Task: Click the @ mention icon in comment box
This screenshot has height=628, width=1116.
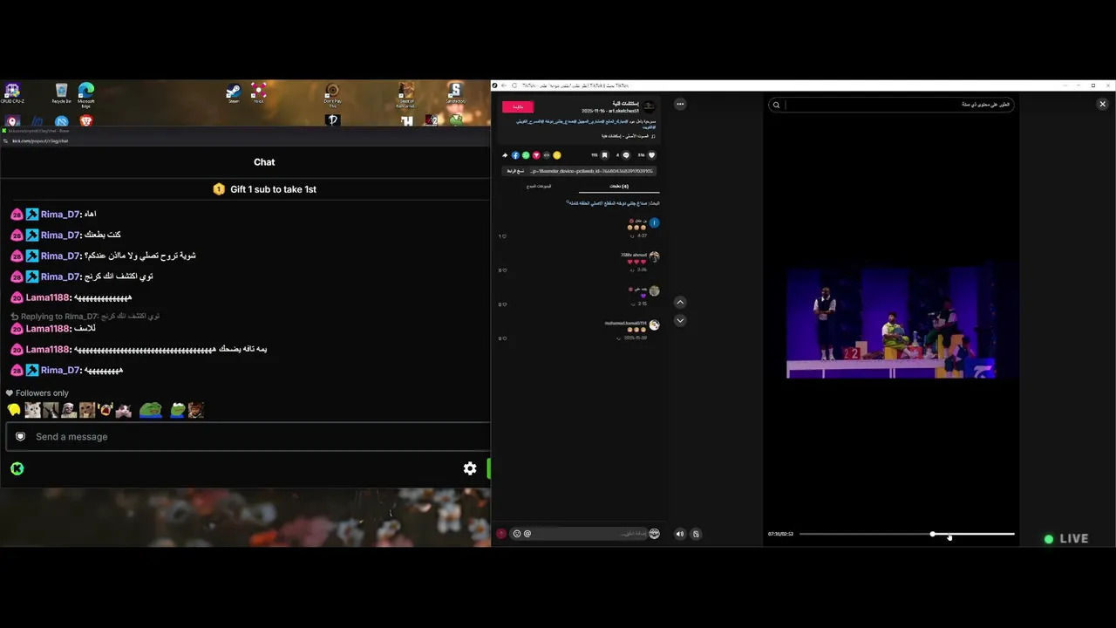Action: pos(527,534)
